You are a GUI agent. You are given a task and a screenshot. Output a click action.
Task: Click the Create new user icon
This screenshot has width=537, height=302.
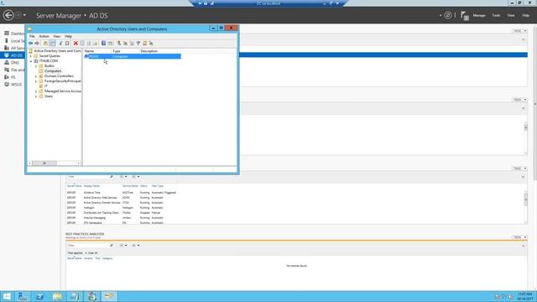119,43
